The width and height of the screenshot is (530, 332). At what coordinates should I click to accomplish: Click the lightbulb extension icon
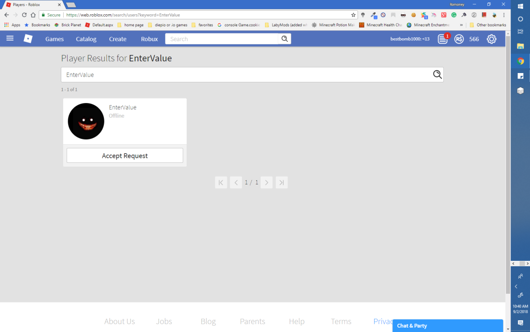pos(362,15)
